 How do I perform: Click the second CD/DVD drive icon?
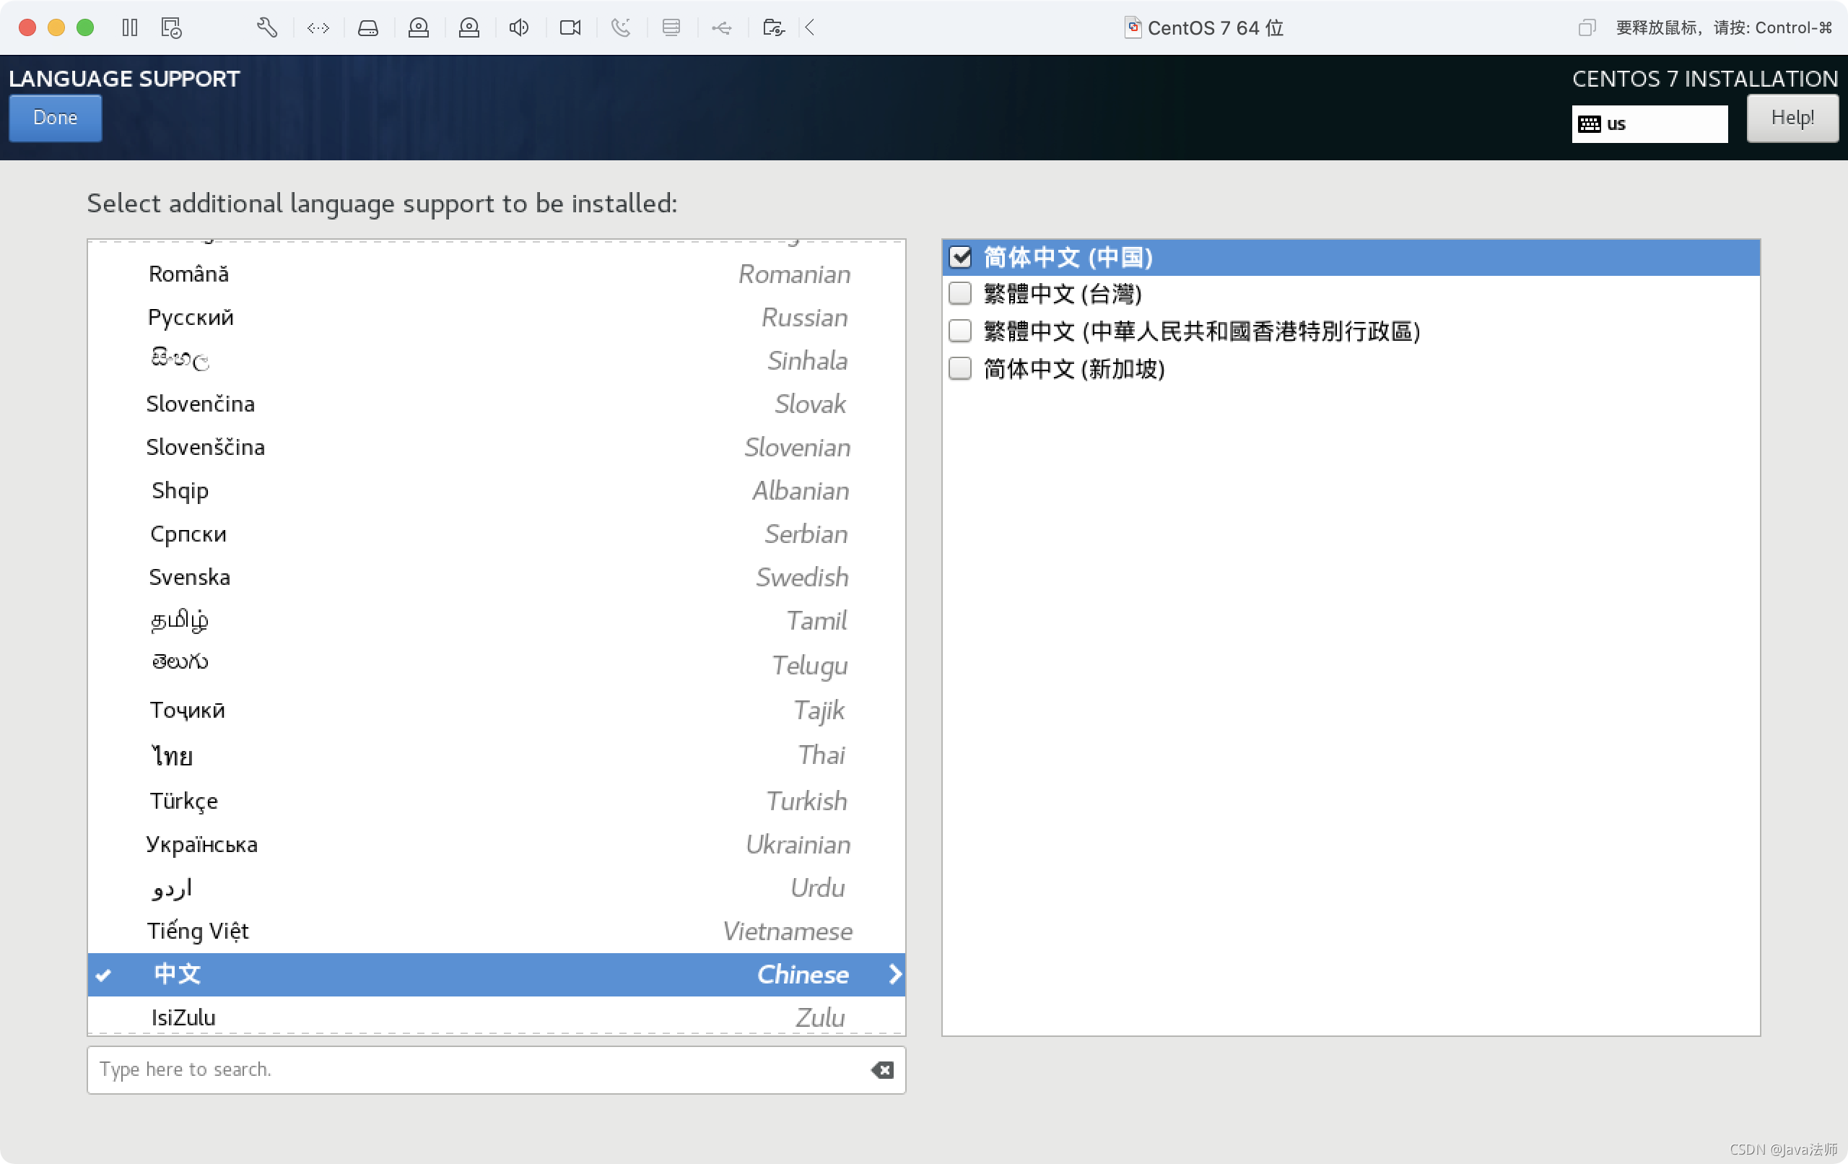(x=469, y=28)
